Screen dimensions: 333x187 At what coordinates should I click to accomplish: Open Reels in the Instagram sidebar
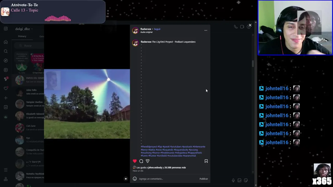tap(6, 70)
